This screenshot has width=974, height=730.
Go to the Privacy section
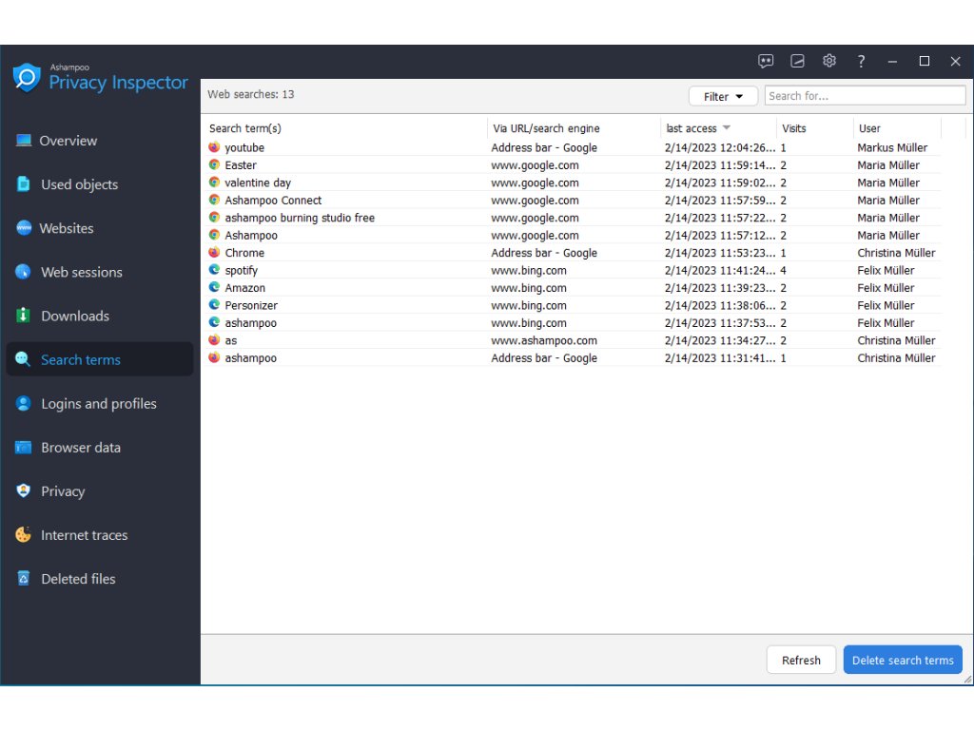[63, 491]
